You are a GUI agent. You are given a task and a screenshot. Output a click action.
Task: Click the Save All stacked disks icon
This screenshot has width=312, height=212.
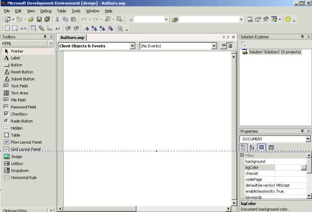click(x=47, y=20)
